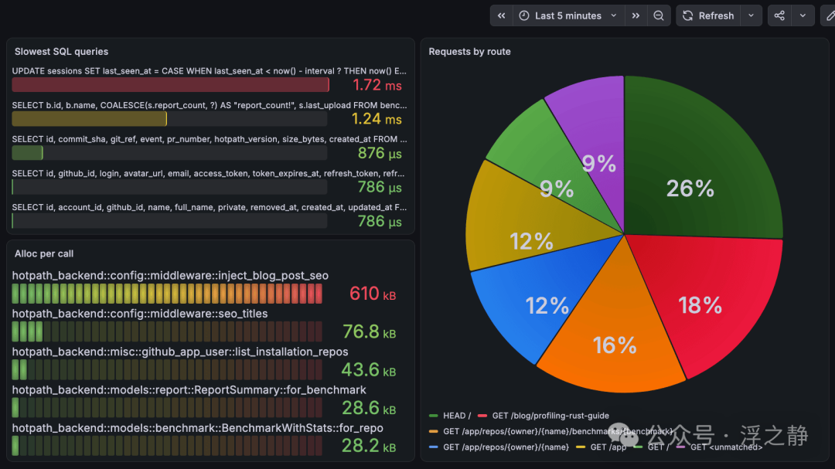
Task: Select the list_installation_repos allocation label
Action: [x=180, y=352]
